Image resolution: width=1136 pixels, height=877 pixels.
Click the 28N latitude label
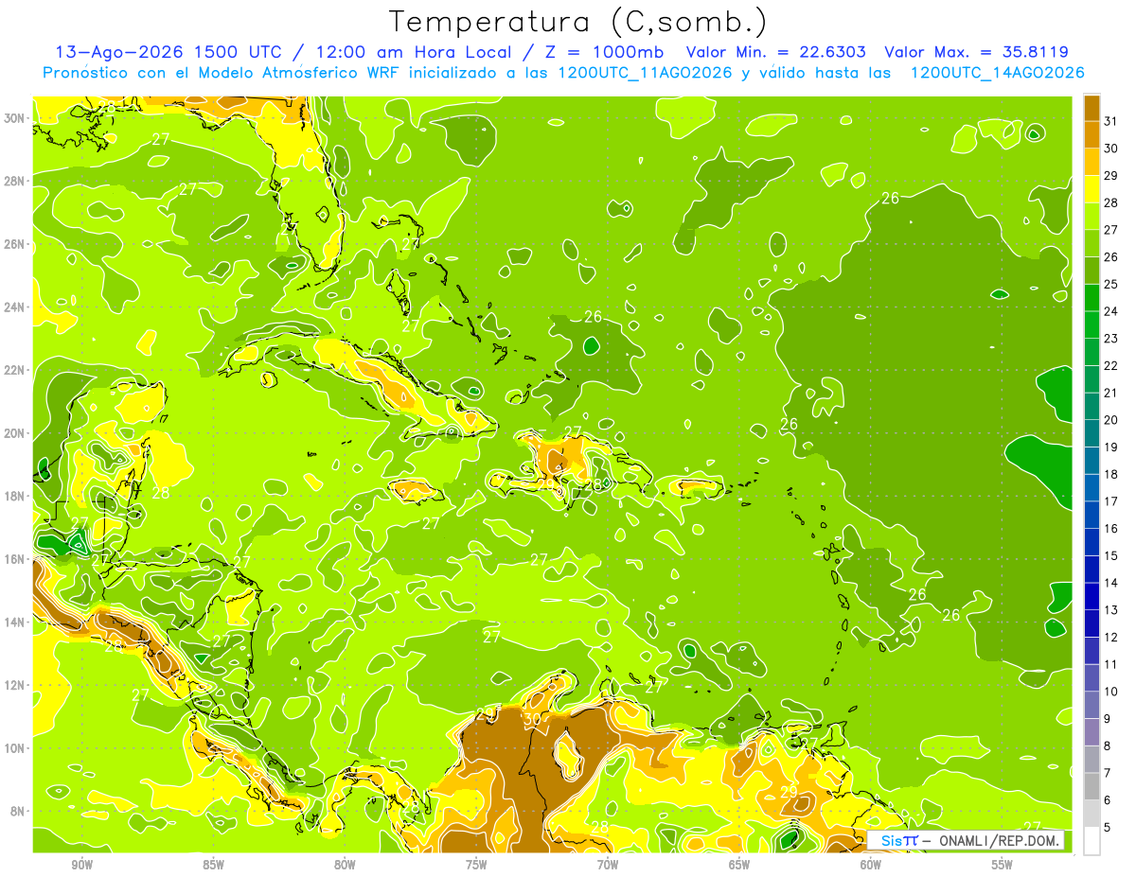point(16,180)
